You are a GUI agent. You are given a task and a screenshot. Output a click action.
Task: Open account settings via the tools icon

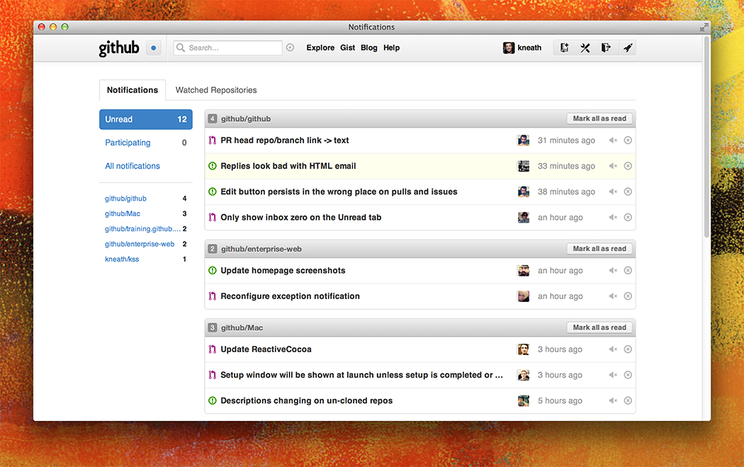click(585, 48)
